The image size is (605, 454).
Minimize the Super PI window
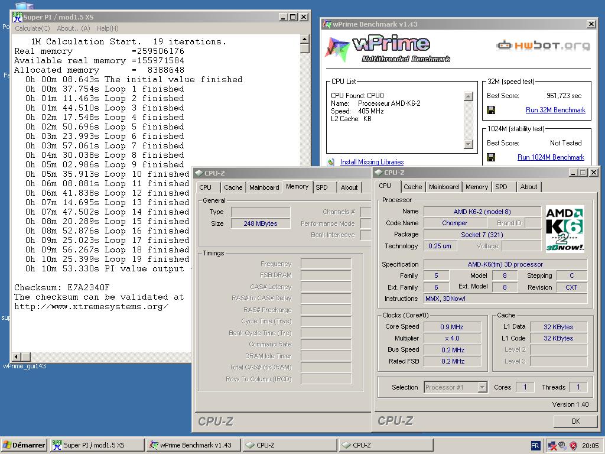pos(283,17)
